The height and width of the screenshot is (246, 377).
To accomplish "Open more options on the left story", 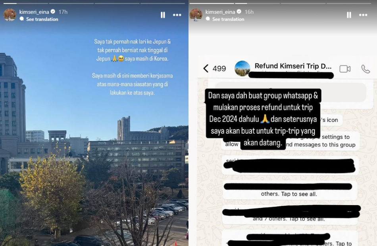I will (x=177, y=15).
